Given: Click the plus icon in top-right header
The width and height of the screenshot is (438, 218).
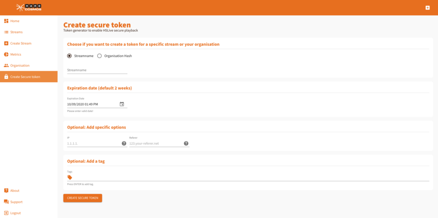Looking at the screenshot, I should [x=427, y=8].
